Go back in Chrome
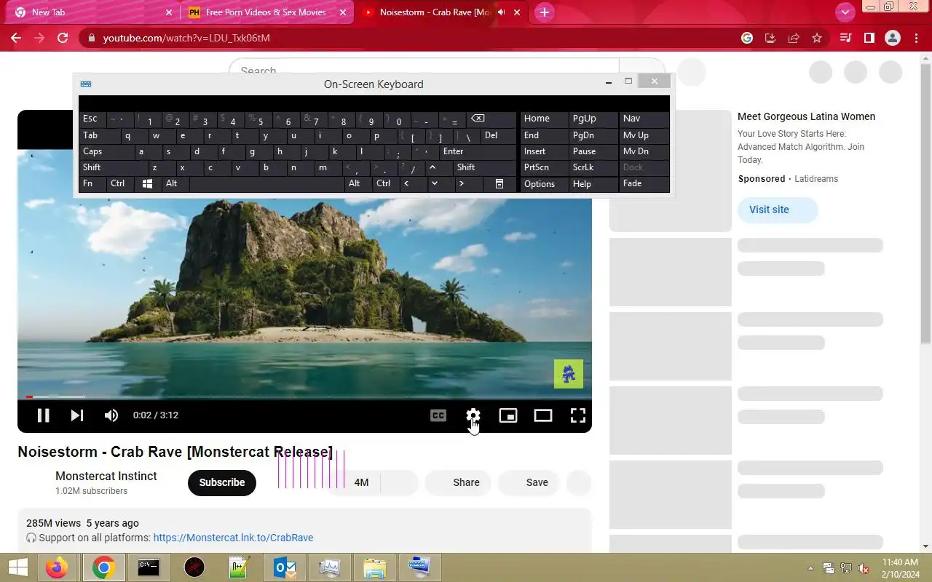 coord(16,38)
